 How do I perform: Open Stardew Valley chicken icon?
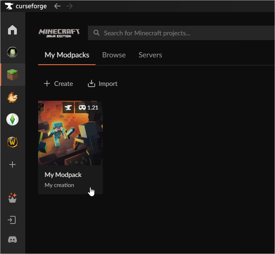(x=12, y=97)
